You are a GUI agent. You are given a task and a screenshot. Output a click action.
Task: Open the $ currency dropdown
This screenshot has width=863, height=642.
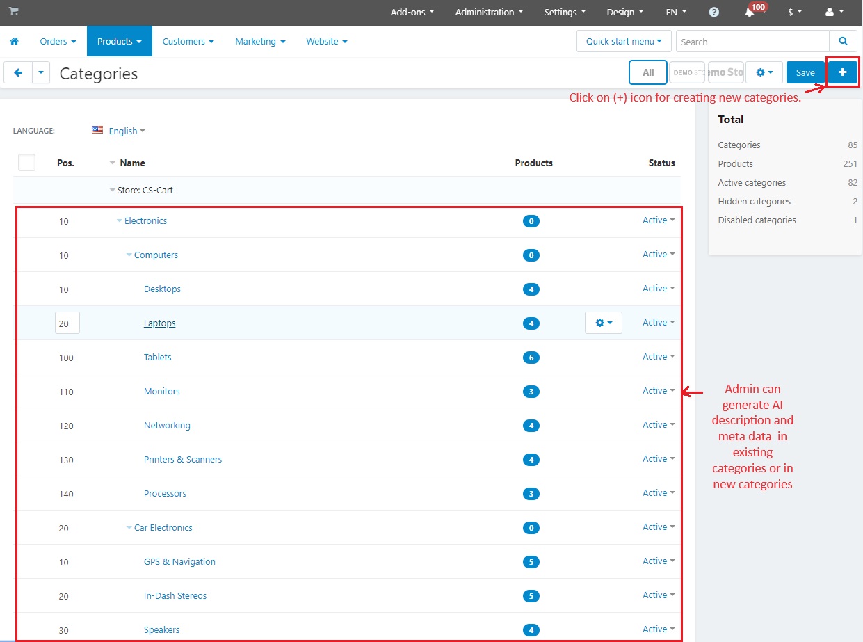click(795, 13)
